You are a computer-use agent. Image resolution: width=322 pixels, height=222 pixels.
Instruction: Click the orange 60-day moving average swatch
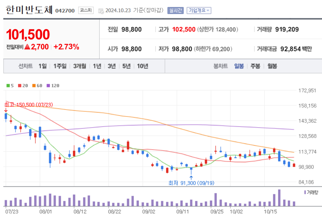pyautogui.click(x=34, y=86)
